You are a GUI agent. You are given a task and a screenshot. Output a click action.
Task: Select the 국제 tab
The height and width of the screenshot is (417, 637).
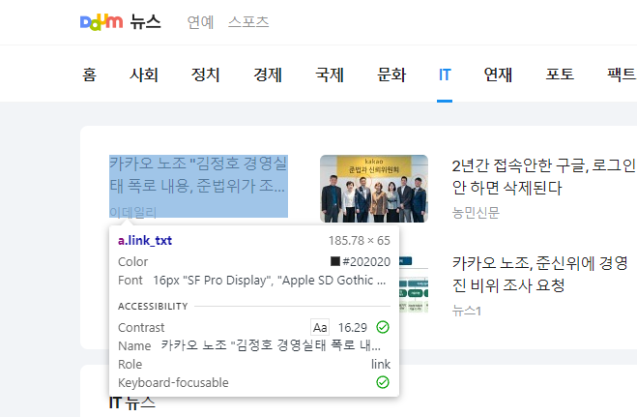(330, 74)
